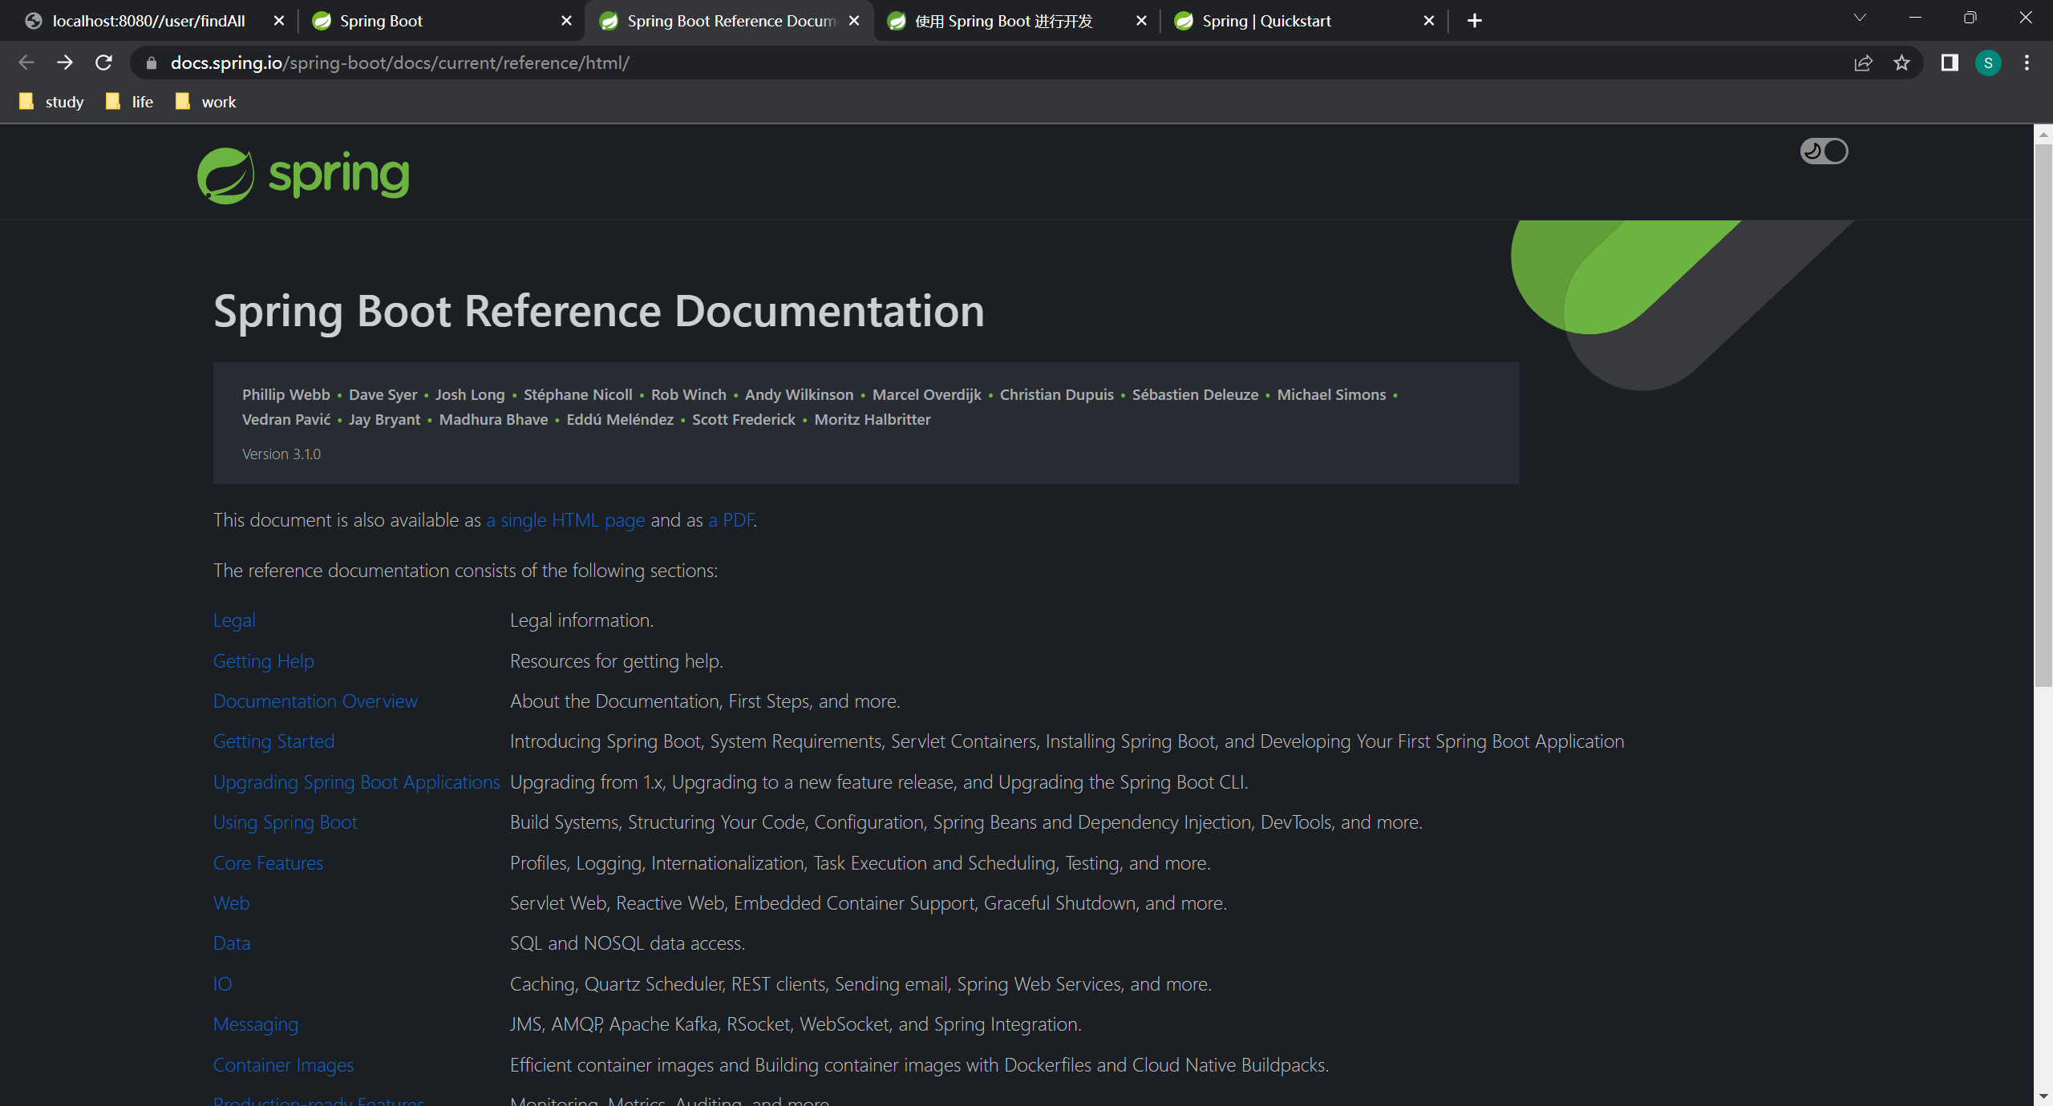The height and width of the screenshot is (1106, 2053).
Task: Click author name Phillip Webb
Action: pyautogui.click(x=286, y=394)
